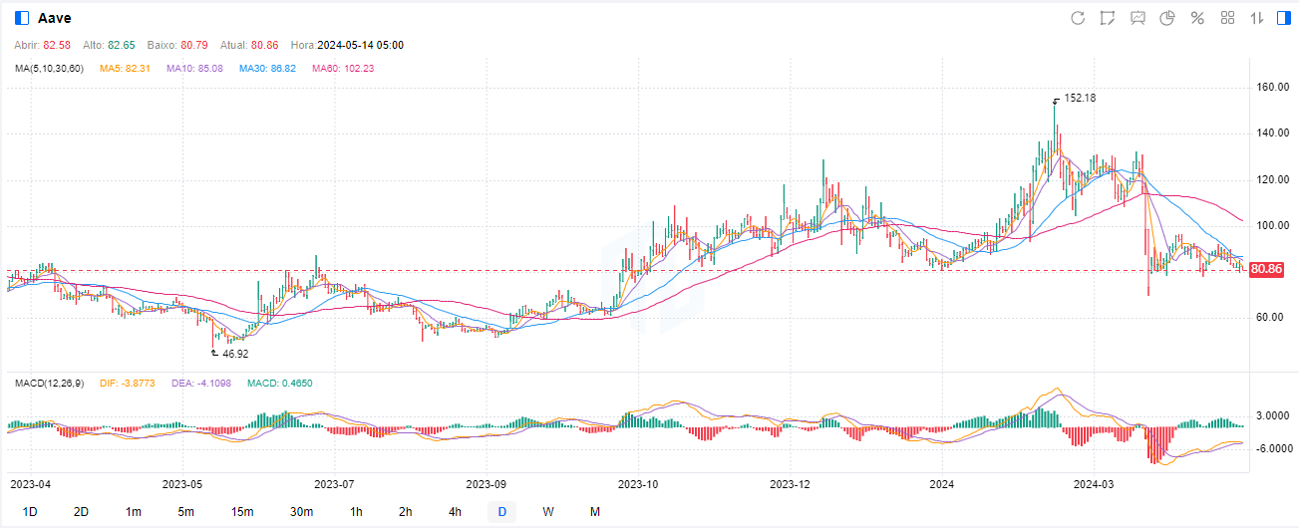Select the 15m timeframe
1299x528 pixels.
pos(242,511)
